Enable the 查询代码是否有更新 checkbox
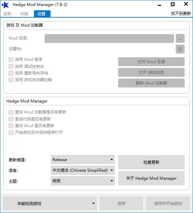193x213 pixels. [11, 119]
